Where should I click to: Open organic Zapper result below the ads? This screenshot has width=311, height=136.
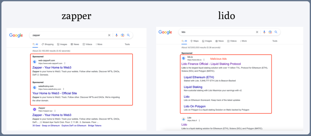click(52, 115)
